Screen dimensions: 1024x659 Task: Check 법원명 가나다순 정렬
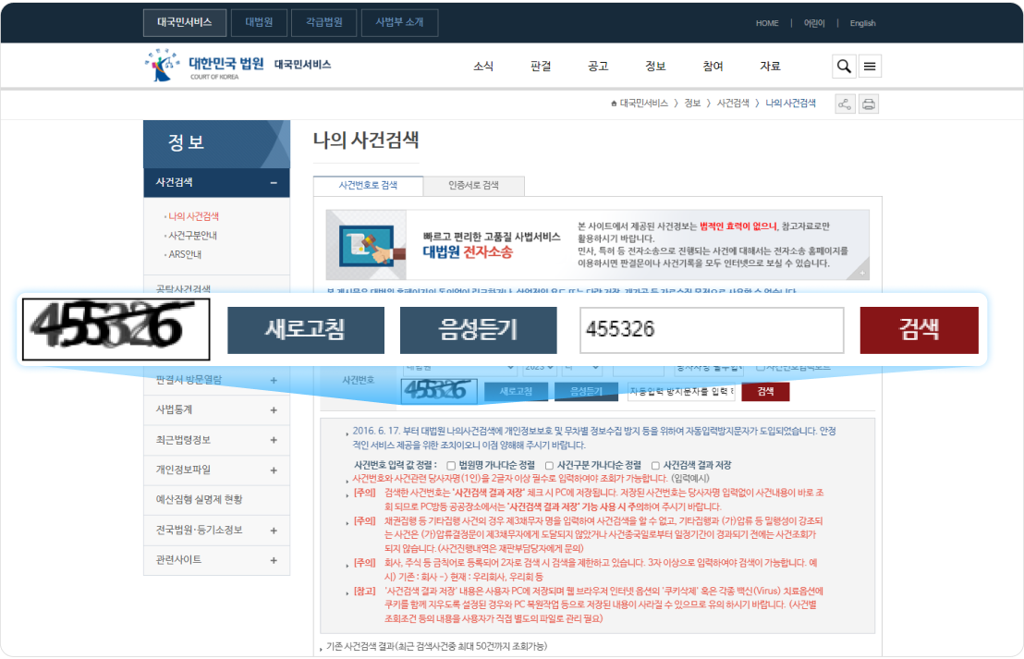451,465
